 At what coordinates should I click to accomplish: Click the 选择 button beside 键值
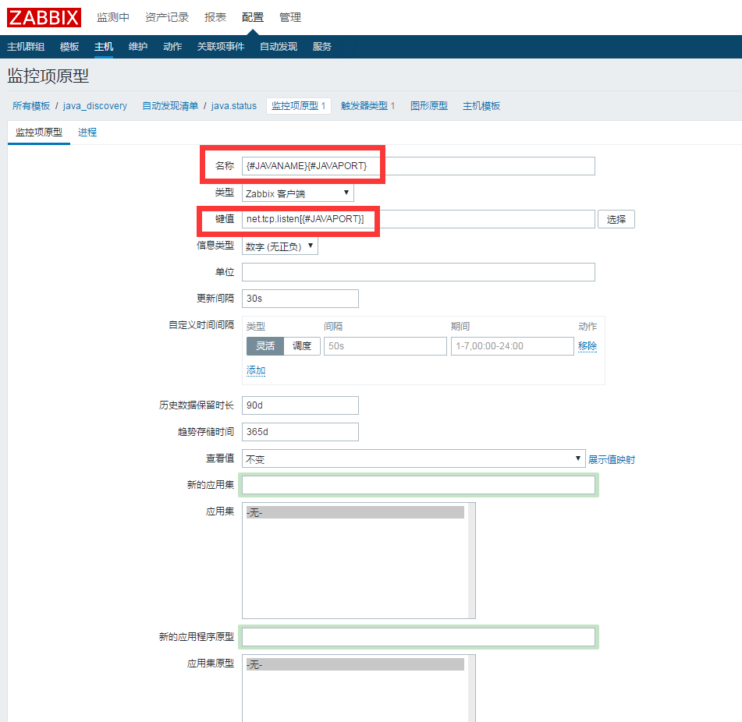click(616, 219)
